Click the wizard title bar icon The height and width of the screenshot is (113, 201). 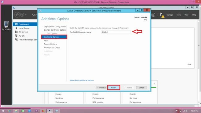pyautogui.click(x=40, y=11)
